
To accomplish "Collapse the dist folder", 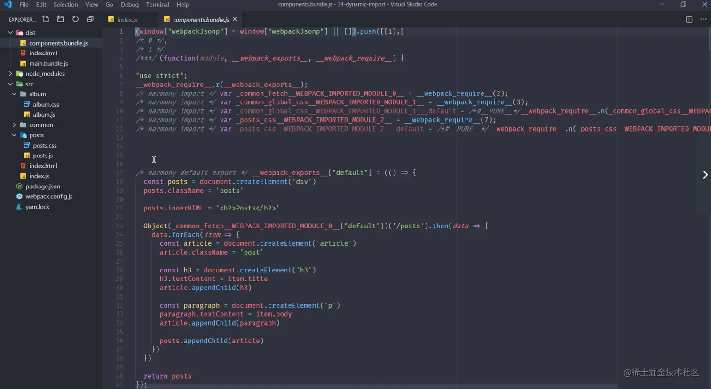I will [x=10, y=33].
